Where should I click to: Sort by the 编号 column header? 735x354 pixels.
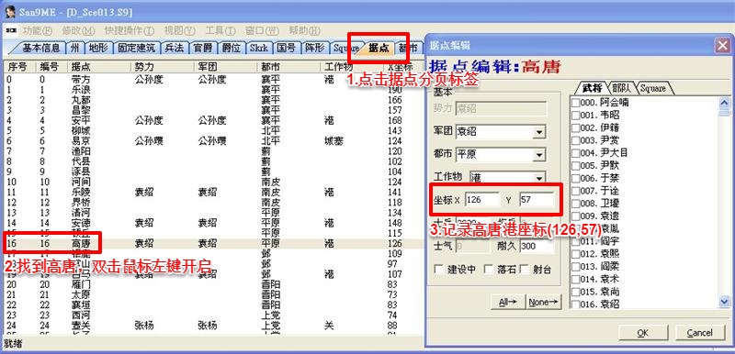52,67
